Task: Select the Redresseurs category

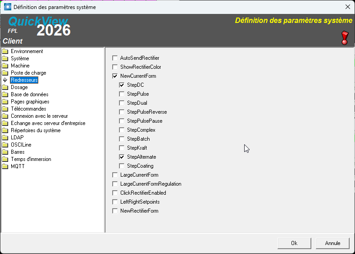Action: [x=24, y=80]
